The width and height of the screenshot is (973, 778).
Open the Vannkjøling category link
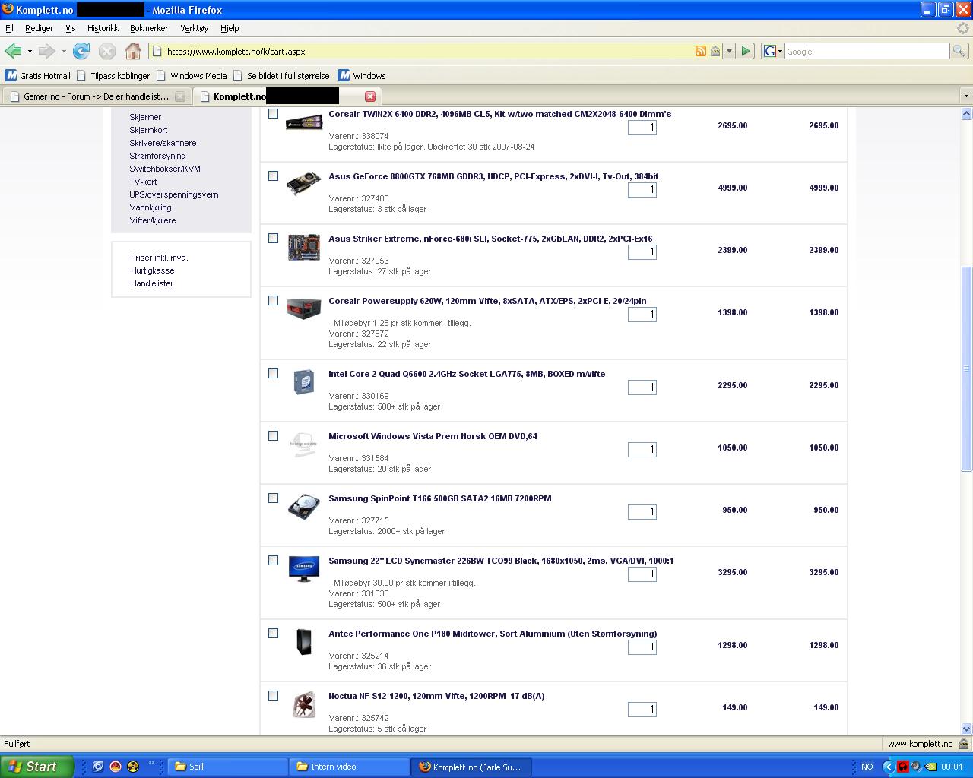151,207
